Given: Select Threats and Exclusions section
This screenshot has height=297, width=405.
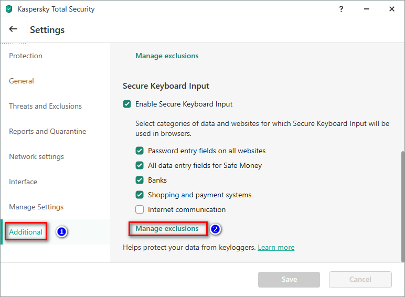Looking at the screenshot, I should (x=46, y=106).
